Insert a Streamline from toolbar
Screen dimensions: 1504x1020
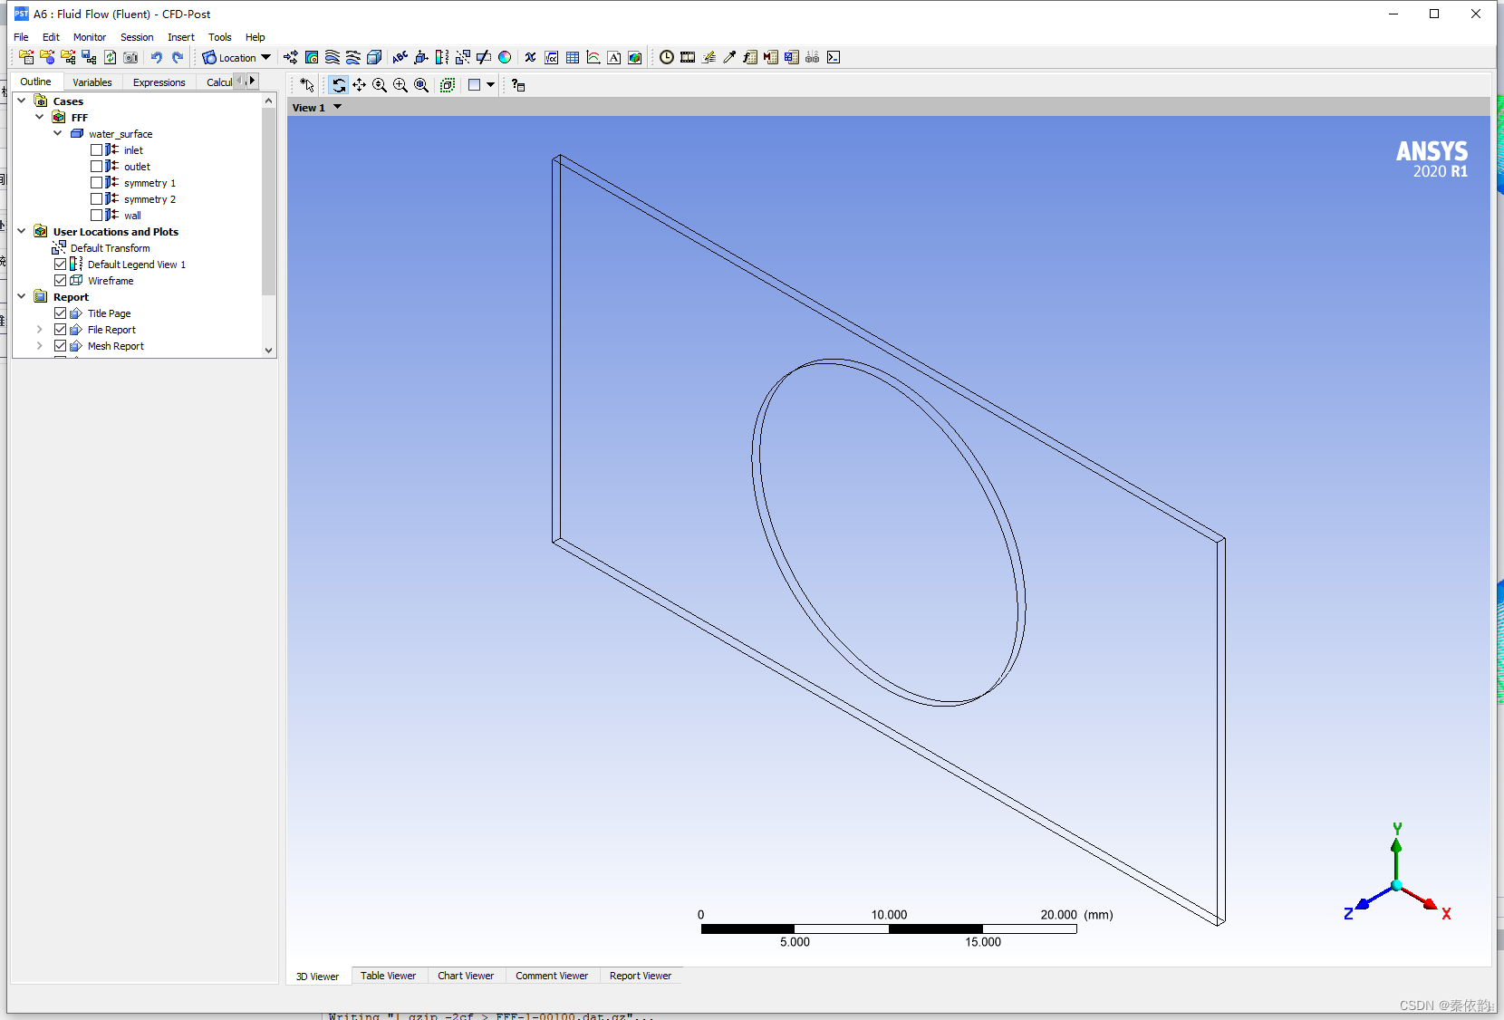click(x=333, y=57)
